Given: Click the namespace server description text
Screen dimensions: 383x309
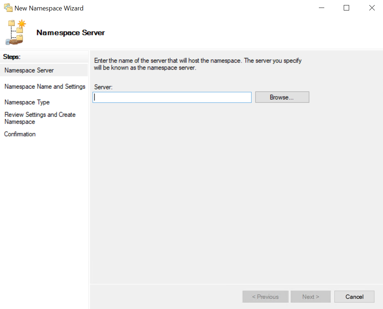Looking at the screenshot, I should [x=197, y=64].
